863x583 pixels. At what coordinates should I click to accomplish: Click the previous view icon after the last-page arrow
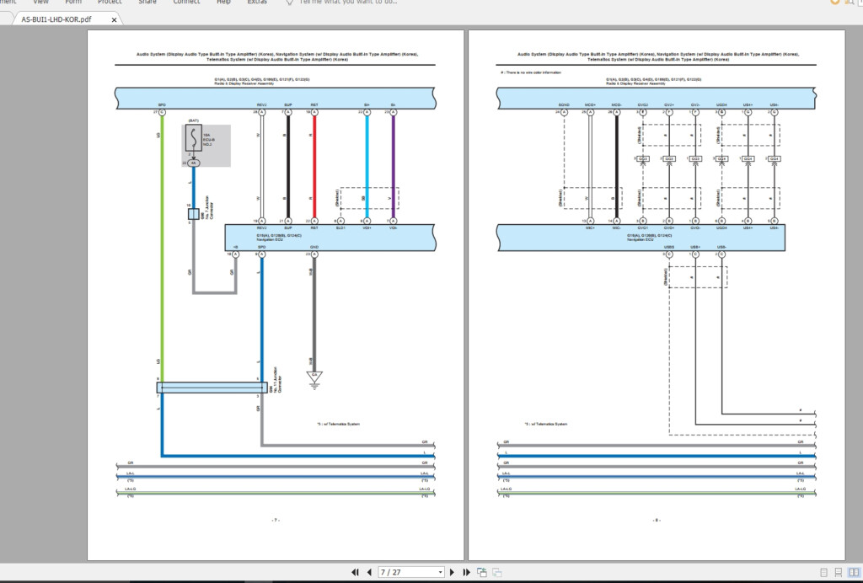[x=481, y=572]
